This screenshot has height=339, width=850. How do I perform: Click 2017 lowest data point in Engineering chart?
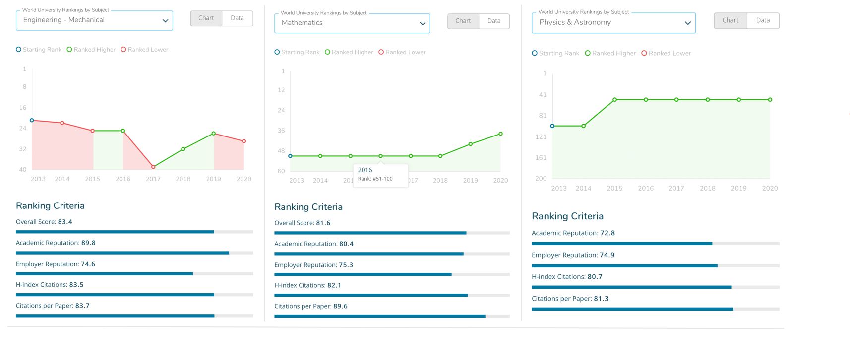153,167
